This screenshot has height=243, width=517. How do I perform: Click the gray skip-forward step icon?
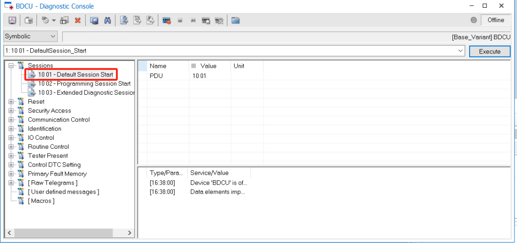[193, 21]
